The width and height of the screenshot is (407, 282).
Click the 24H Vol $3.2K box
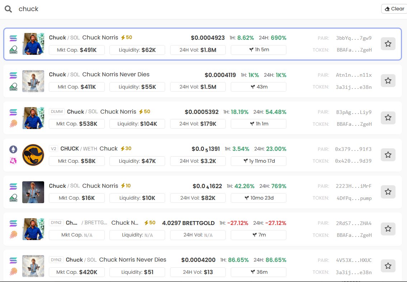(198, 161)
